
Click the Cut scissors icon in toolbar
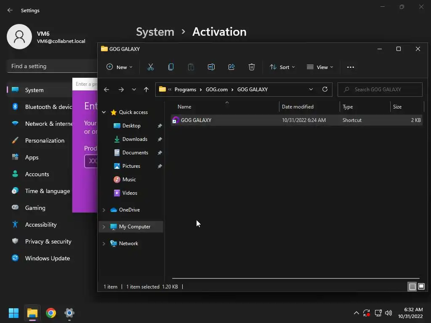(x=151, y=67)
